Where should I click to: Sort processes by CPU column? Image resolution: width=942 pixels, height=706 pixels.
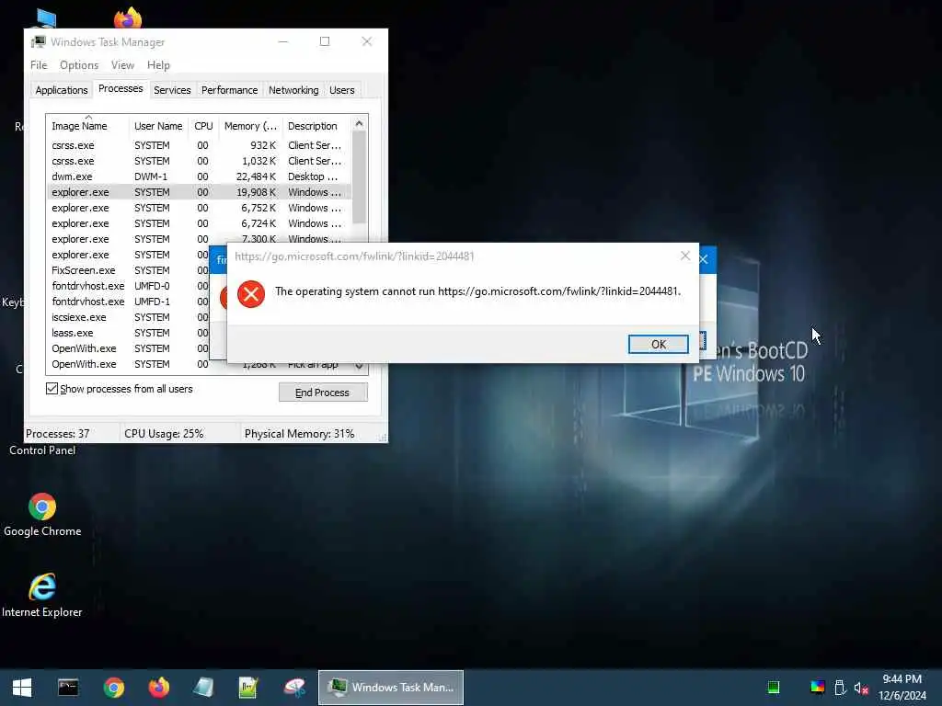pos(203,126)
